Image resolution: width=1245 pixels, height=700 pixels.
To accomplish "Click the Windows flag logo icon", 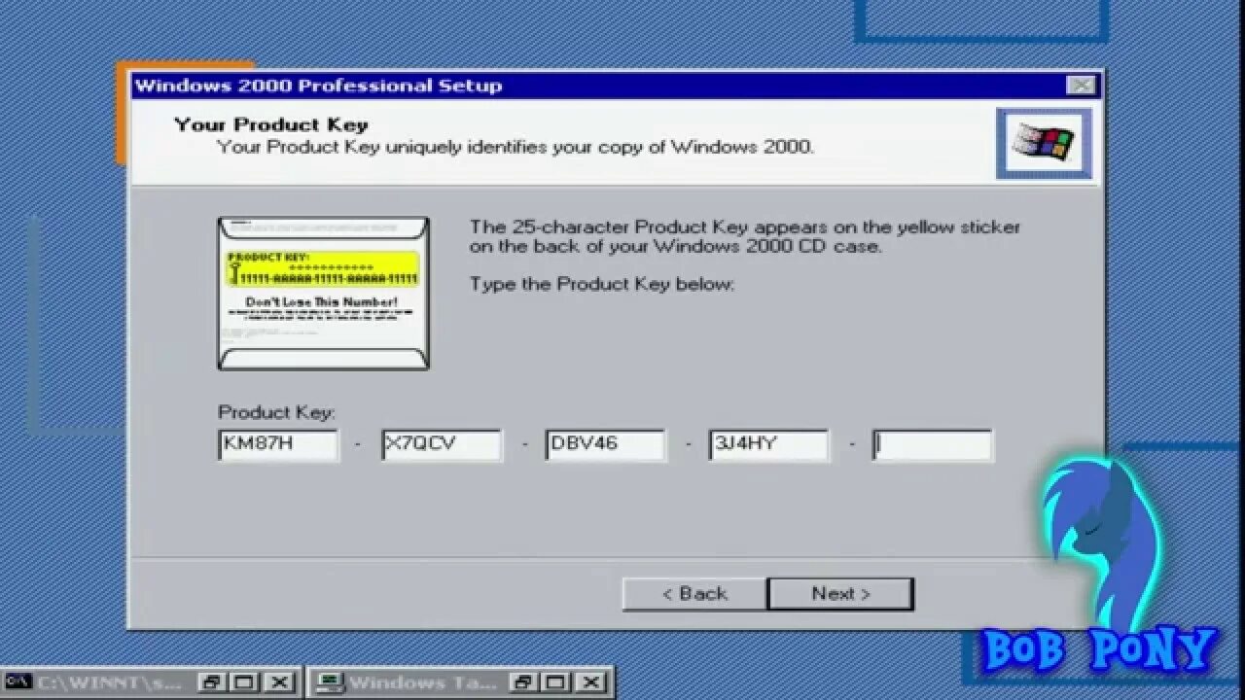I will tap(1044, 144).
